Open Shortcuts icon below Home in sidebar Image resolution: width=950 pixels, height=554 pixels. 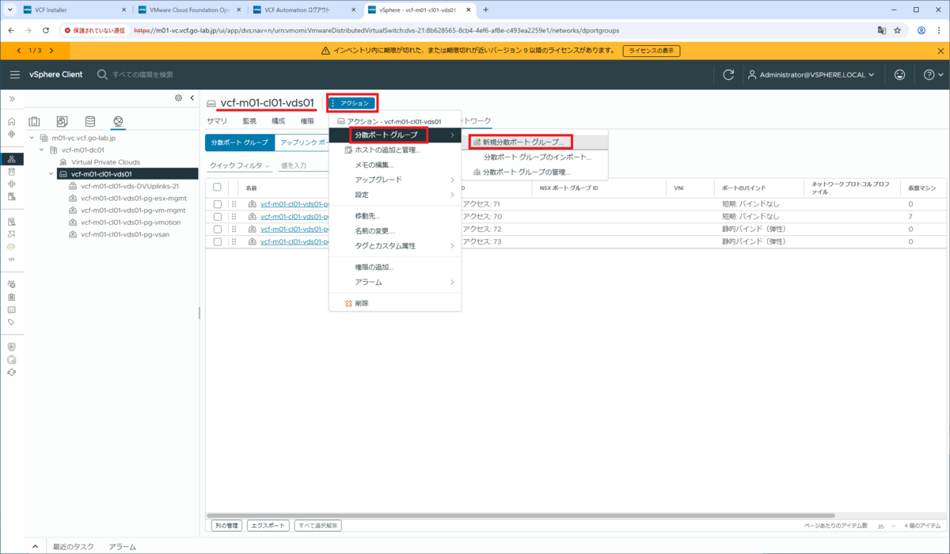[11, 135]
